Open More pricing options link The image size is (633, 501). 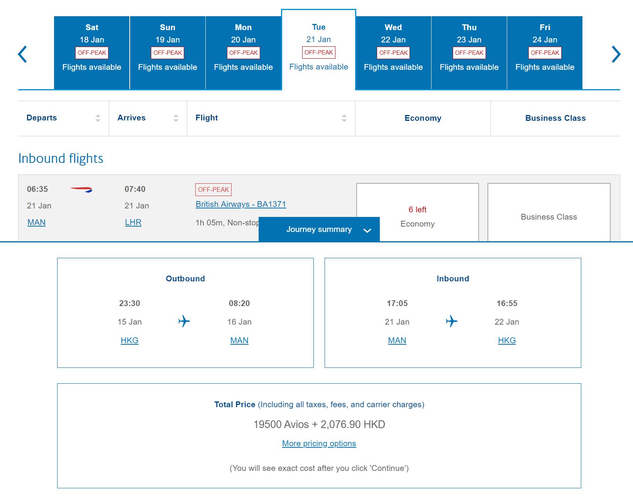point(319,443)
